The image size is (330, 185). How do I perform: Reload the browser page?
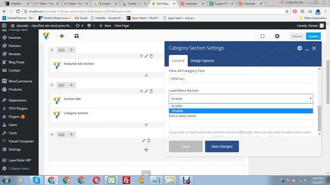tap(18, 11)
